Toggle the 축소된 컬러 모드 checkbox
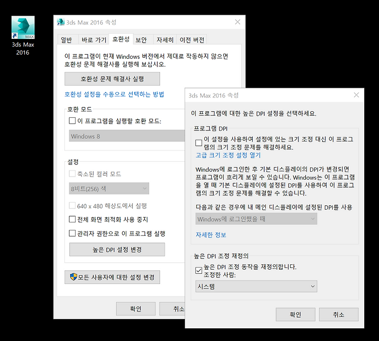Image resolution: width=379 pixels, height=341 pixels. click(x=72, y=173)
